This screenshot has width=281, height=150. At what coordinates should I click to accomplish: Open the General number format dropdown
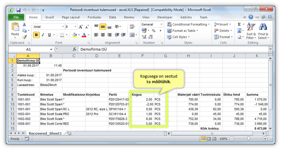[x=161, y=24]
